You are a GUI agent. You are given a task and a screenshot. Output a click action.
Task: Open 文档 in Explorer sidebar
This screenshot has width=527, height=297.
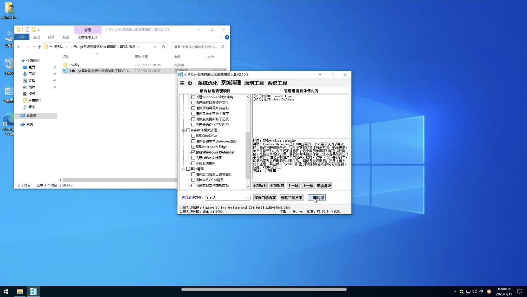click(x=32, y=80)
